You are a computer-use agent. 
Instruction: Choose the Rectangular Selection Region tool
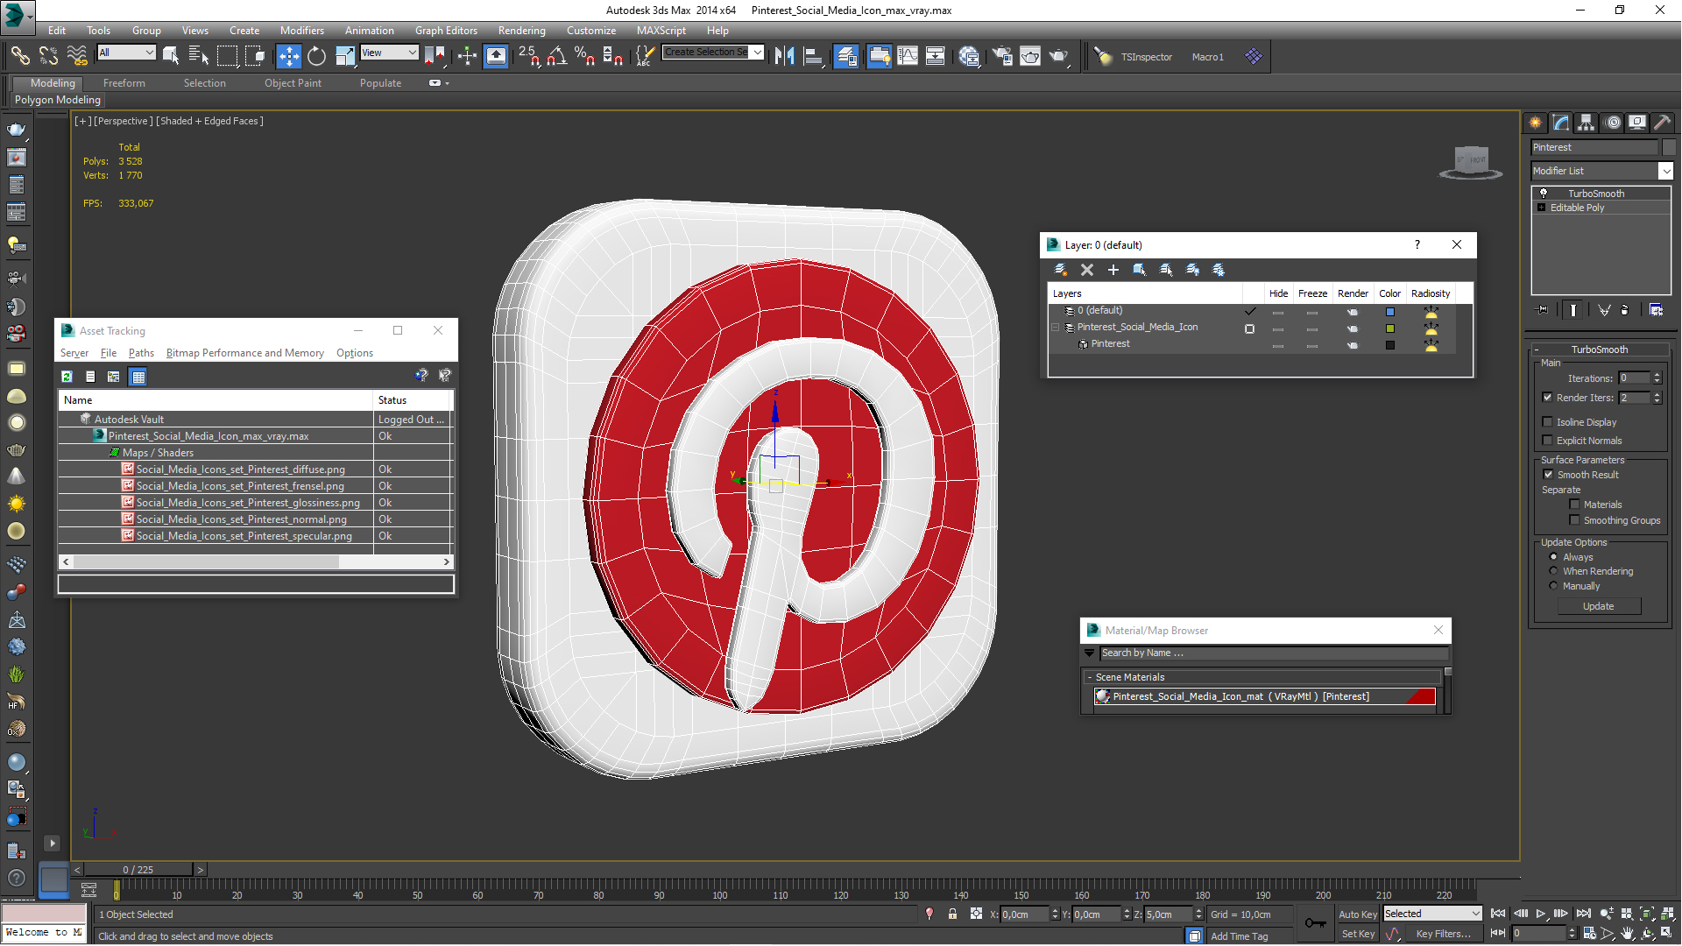[227, 56]
